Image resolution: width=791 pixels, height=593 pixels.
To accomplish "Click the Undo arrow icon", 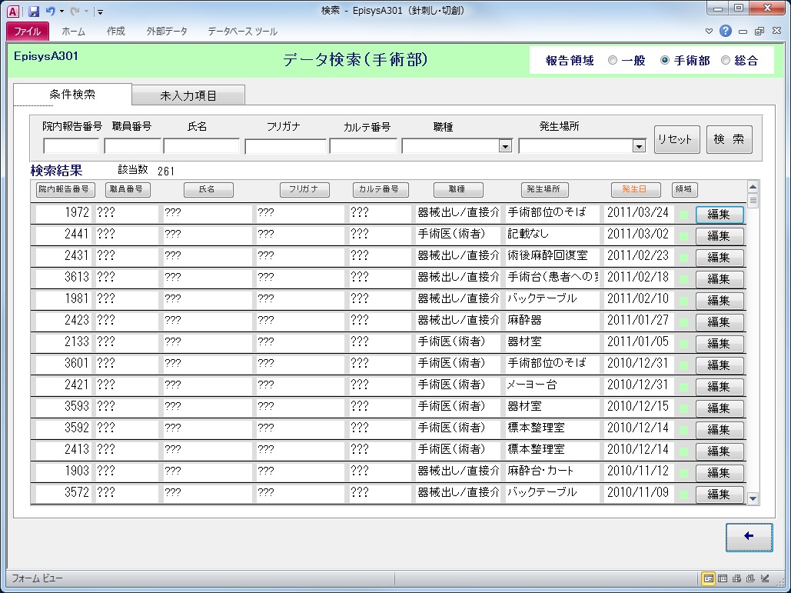I will [x=51, y=12].
